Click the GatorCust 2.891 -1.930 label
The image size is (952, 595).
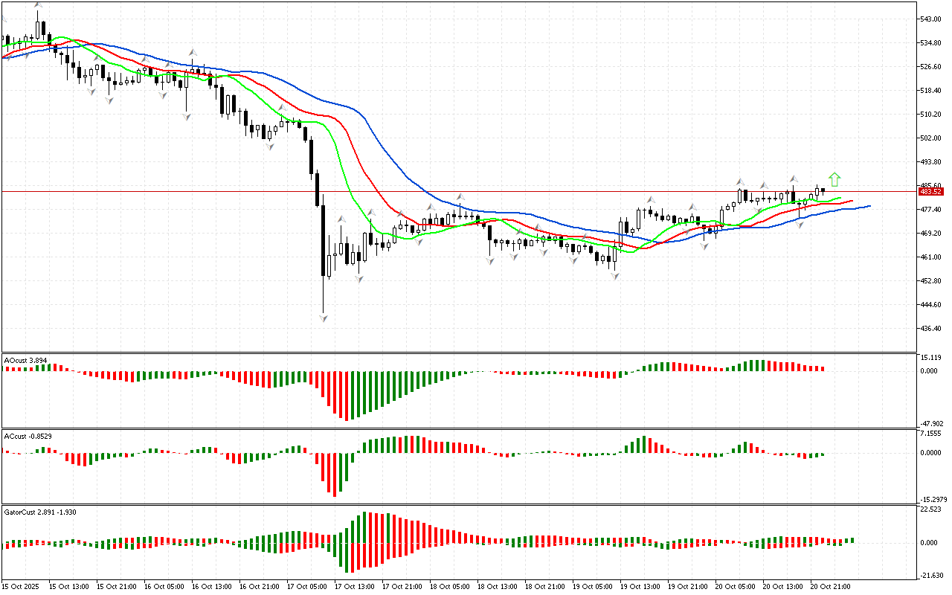coord(40,512)
